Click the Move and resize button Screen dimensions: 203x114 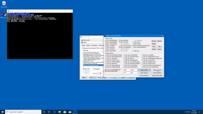pyautogui.click(x=144, y=75)
